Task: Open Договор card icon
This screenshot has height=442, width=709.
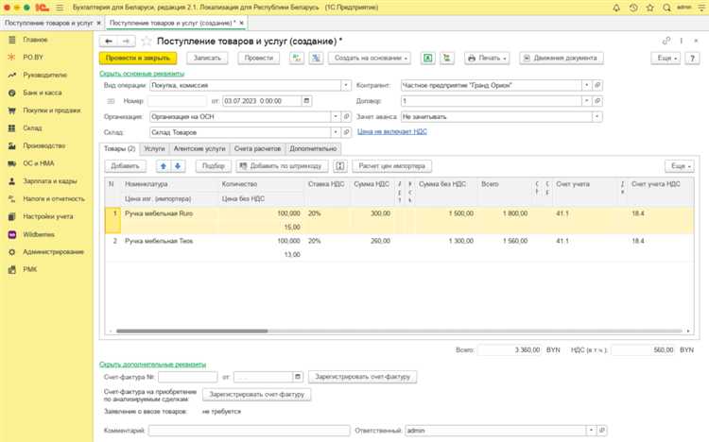Action: coord(597,101)
